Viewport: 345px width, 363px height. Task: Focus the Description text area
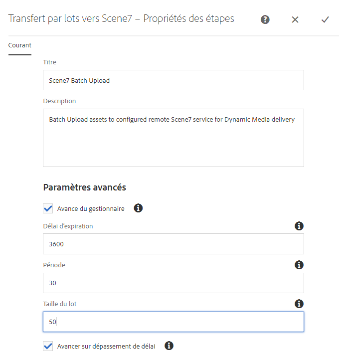click(173, 138)
